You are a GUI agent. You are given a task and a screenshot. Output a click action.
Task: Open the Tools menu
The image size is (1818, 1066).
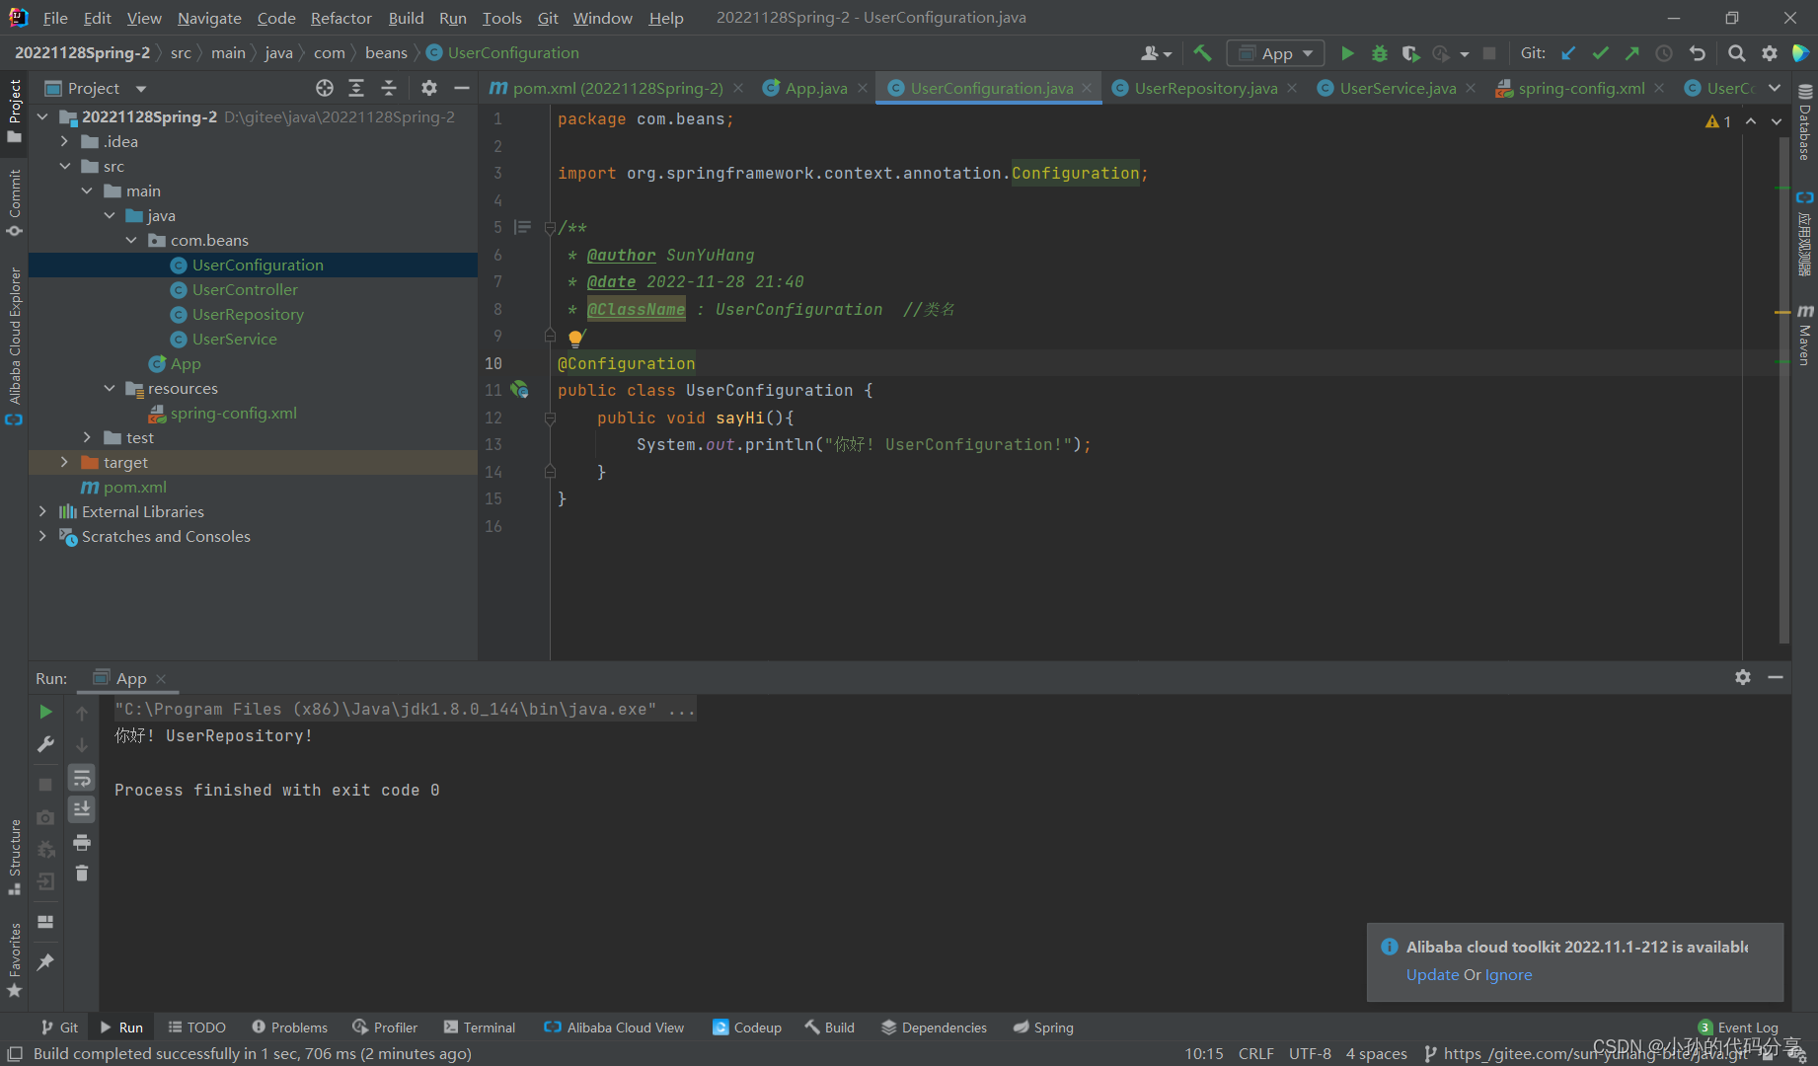click(x=501, y=18)
